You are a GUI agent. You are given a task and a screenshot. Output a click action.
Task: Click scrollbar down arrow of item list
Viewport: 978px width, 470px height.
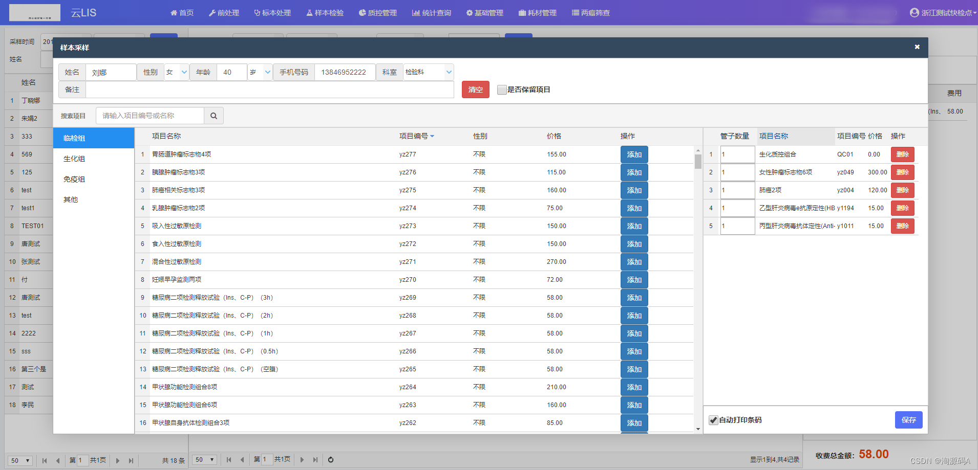(698, 429)
